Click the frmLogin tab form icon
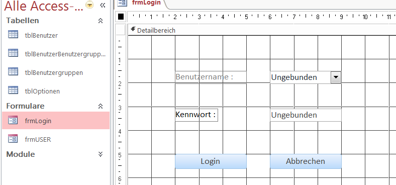The width and height of the screenshot is (396, 185). coord(123,3)
